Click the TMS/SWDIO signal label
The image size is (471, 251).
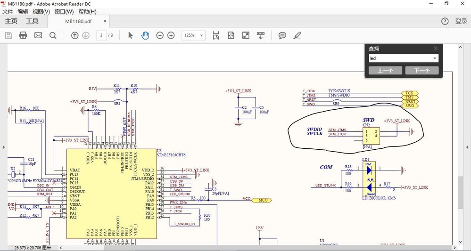(x=339, y=95)
